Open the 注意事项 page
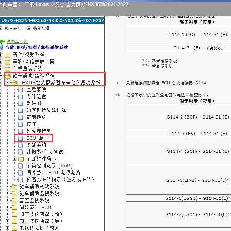Screen dimensions: 231x231 click(36, 89)
